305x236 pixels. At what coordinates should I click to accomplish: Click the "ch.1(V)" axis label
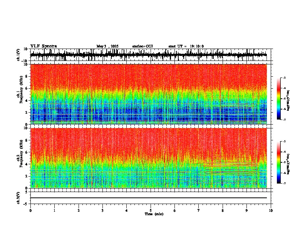18,55
